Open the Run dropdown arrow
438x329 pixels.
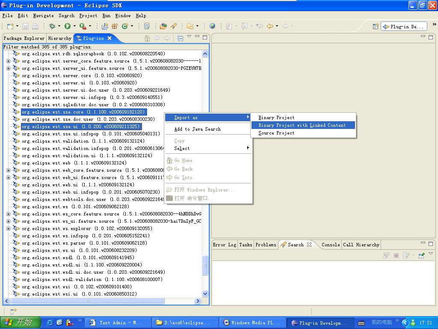coord(74,26)
